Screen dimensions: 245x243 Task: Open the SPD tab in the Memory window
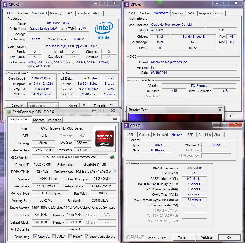tap(190, 135)
